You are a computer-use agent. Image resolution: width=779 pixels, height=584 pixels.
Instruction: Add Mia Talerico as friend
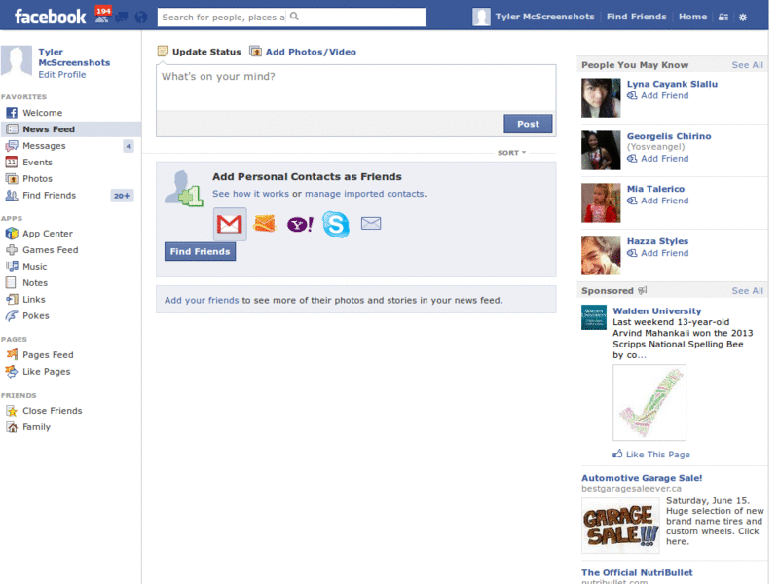click(x=658, y=201)
